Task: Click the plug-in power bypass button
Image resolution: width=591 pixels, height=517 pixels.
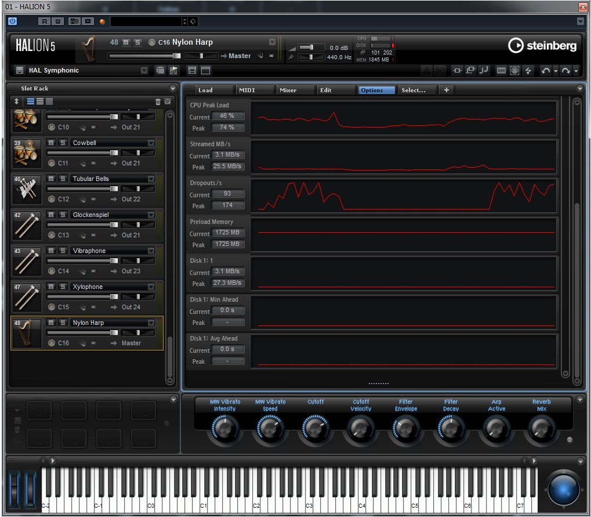Action: point(12,21)
